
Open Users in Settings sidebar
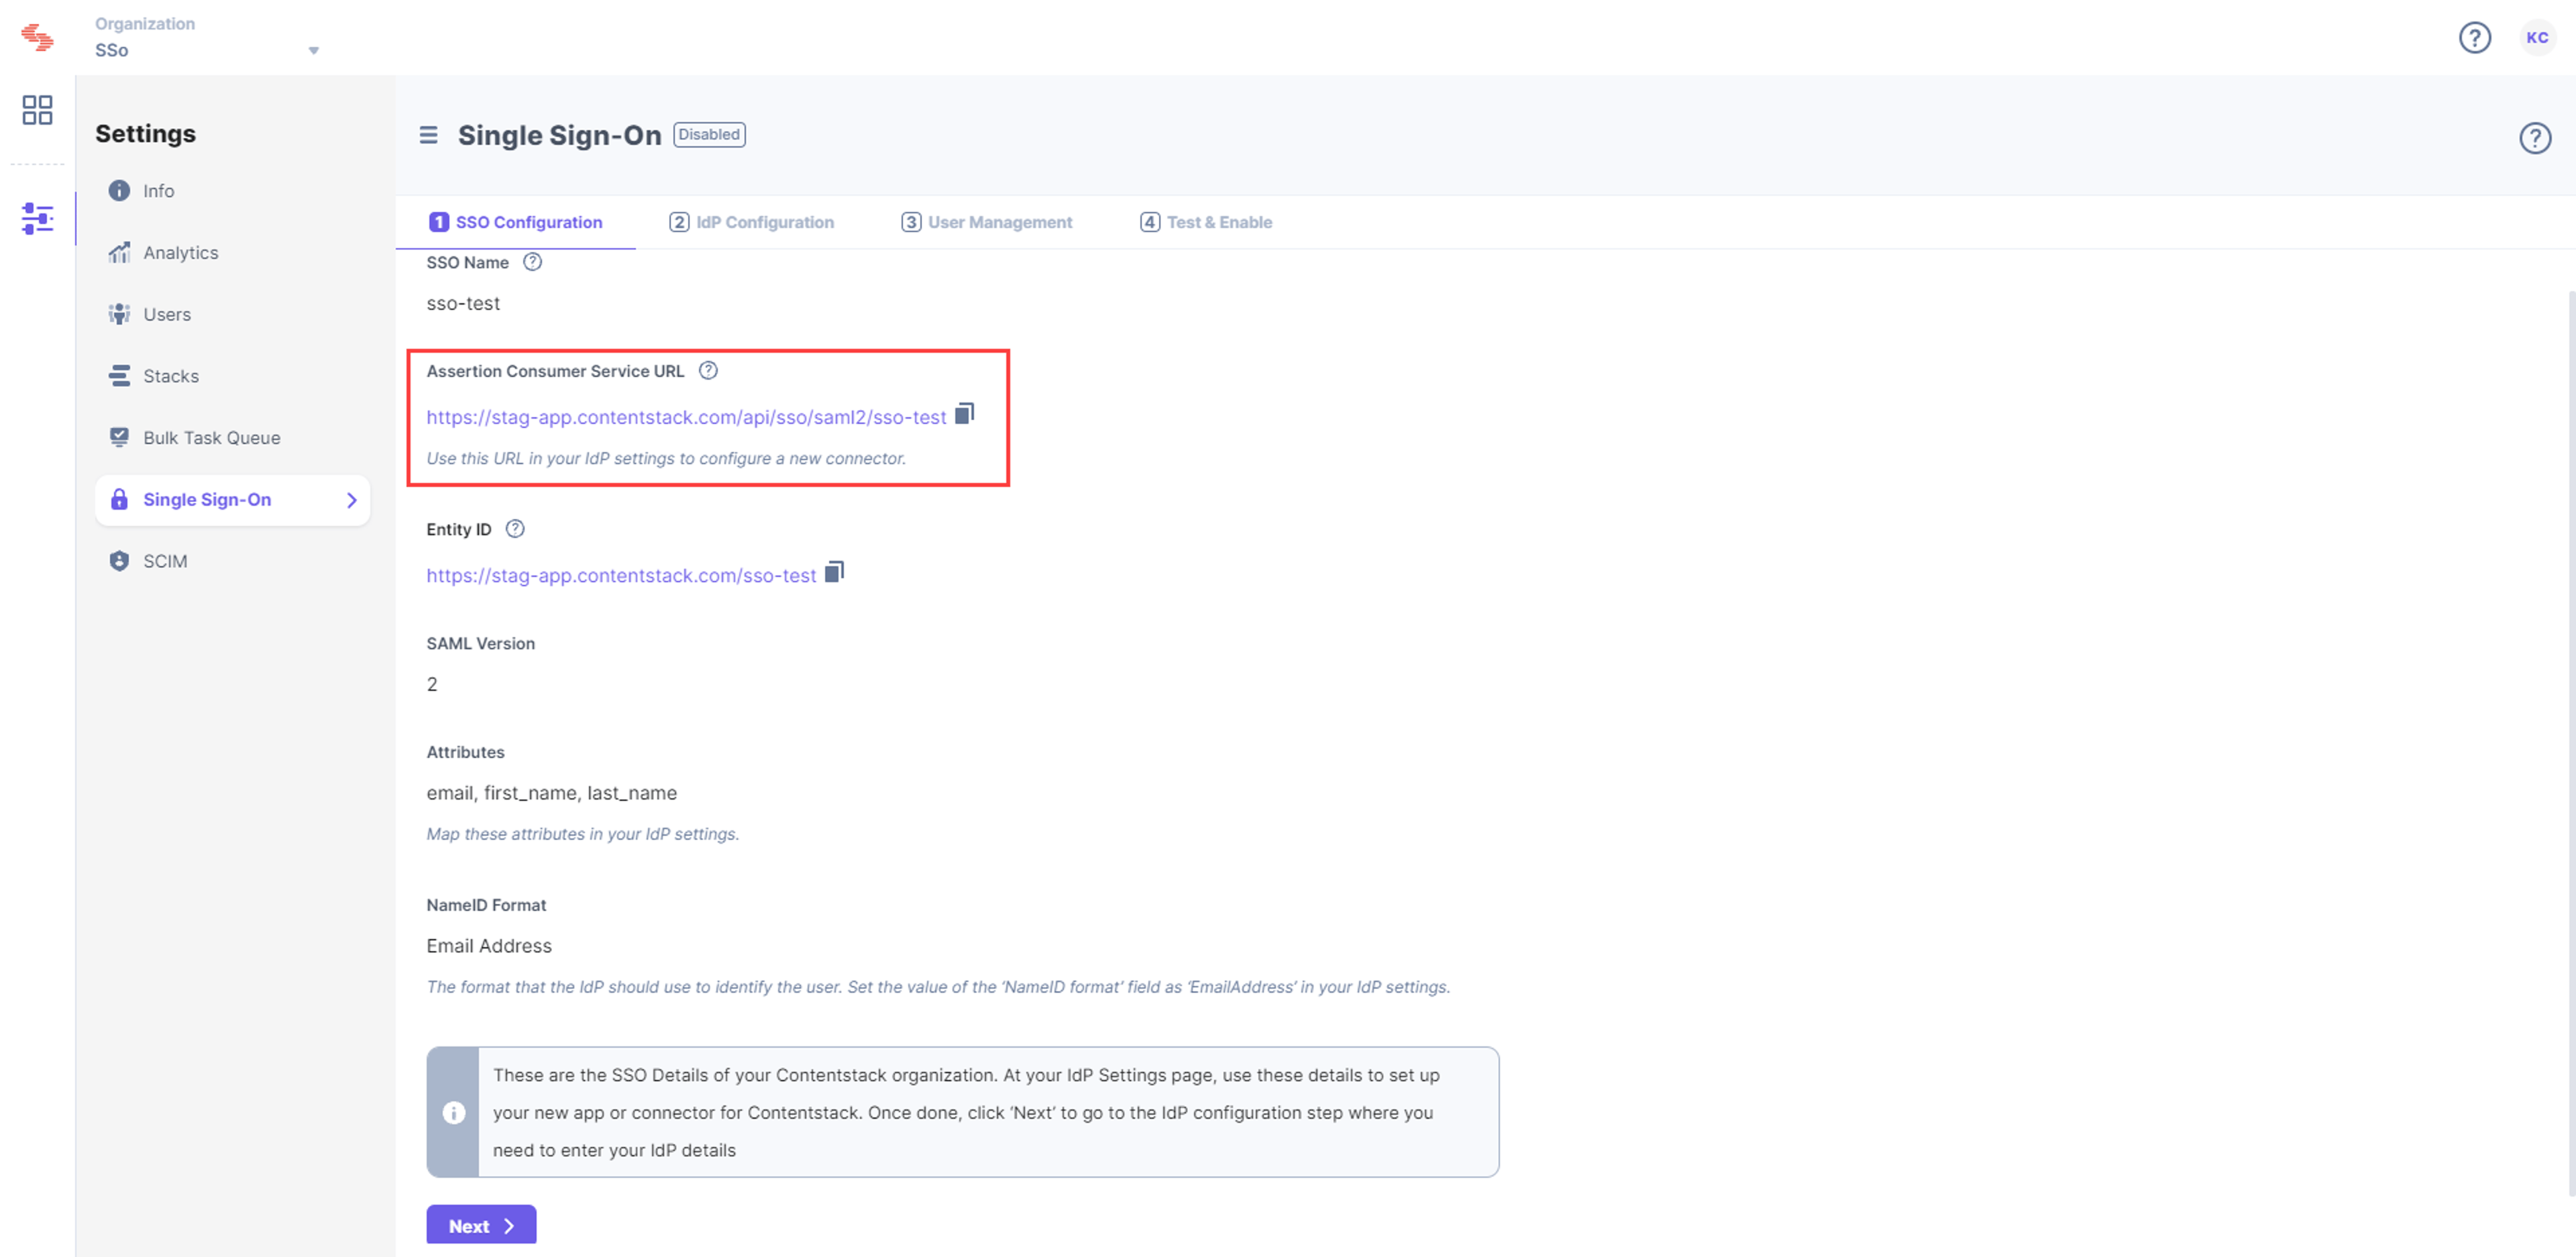232,315
